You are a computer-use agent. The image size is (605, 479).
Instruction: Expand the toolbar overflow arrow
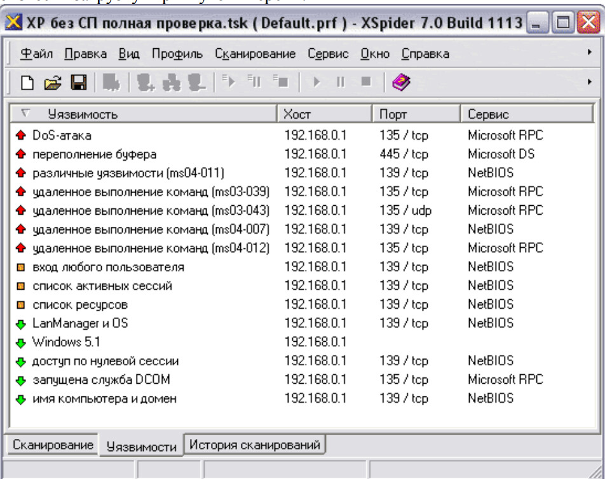[589, 81]
